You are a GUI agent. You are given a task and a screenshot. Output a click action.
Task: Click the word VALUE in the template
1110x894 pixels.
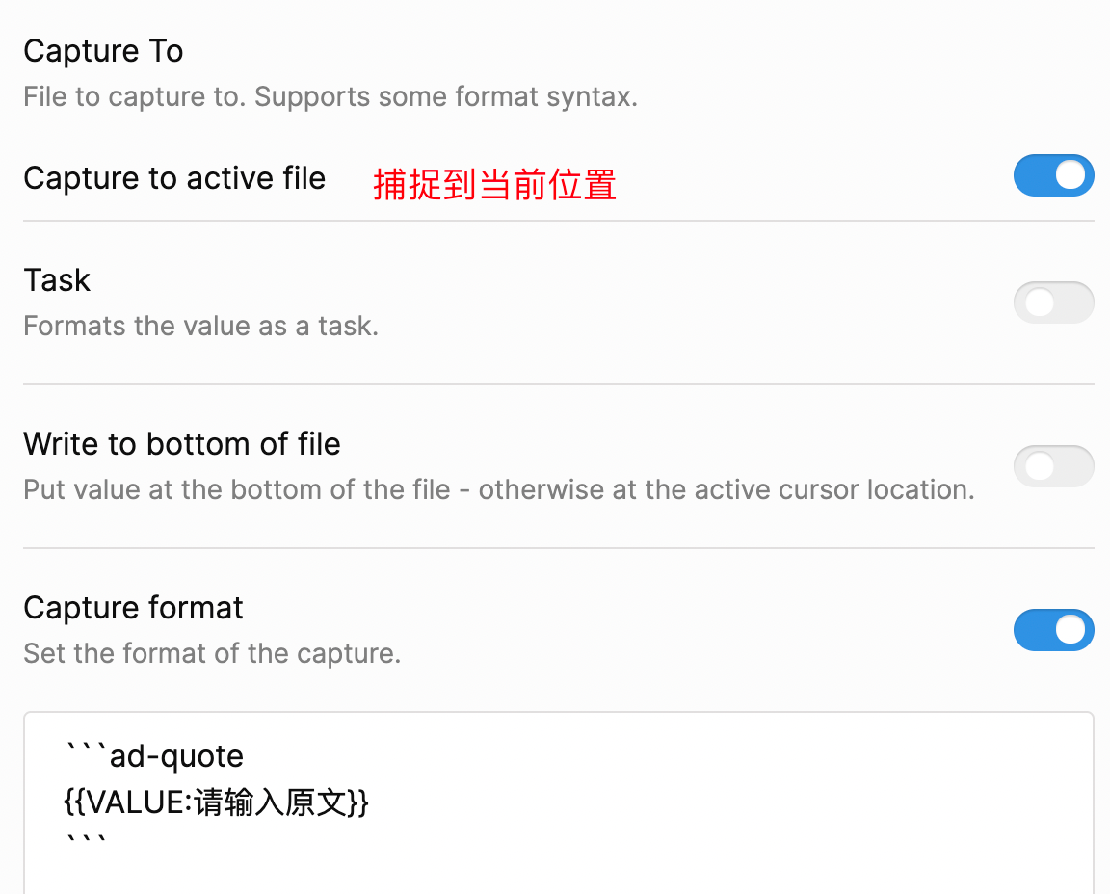[x=136, y=802]
